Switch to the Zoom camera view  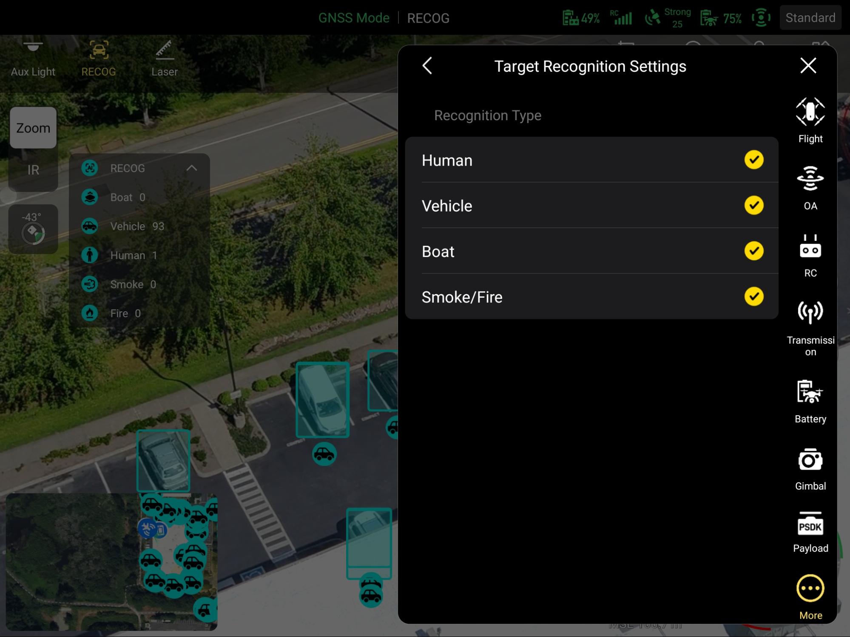coord(33,128)
